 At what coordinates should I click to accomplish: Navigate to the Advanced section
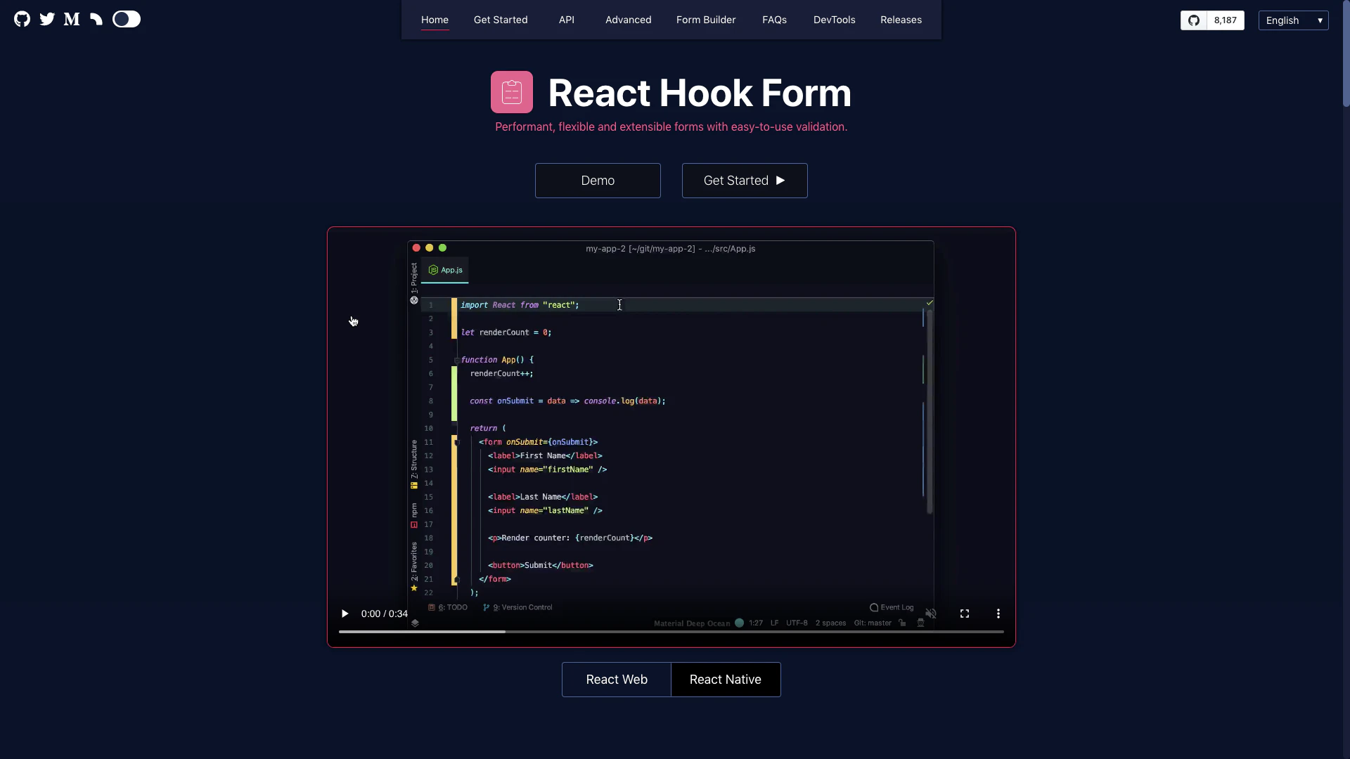[x=628, y=20]
